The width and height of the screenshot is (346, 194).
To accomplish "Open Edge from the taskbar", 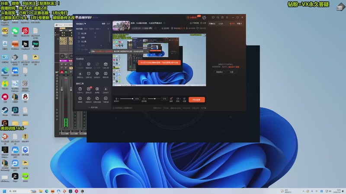I will tap(47, 191).
